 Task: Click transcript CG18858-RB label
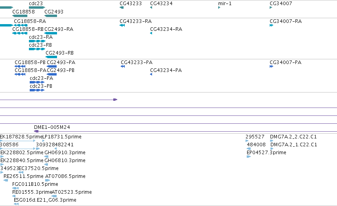pyautogui.click(x=28, y=29)
